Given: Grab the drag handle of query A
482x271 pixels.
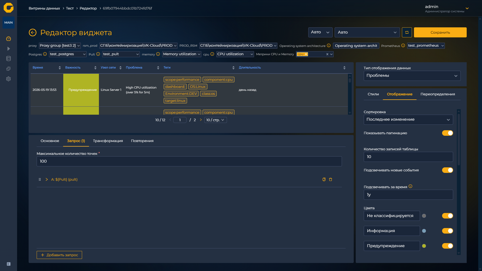Looking at the screenshot, I should 40,179.
